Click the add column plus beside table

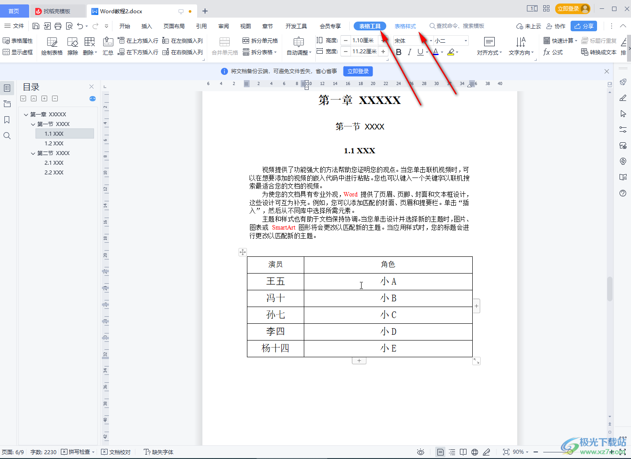point(476,306)
